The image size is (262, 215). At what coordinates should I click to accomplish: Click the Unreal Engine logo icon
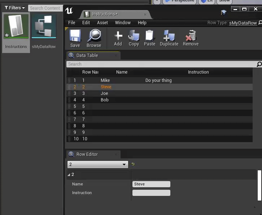pyautogui.click(x=69, y=11)
